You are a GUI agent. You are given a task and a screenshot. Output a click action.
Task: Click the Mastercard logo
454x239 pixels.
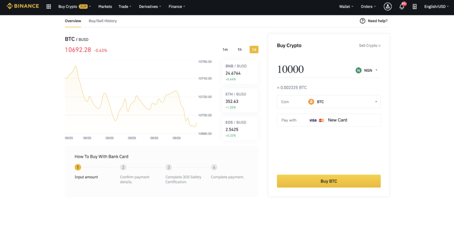tap(321, 120)
